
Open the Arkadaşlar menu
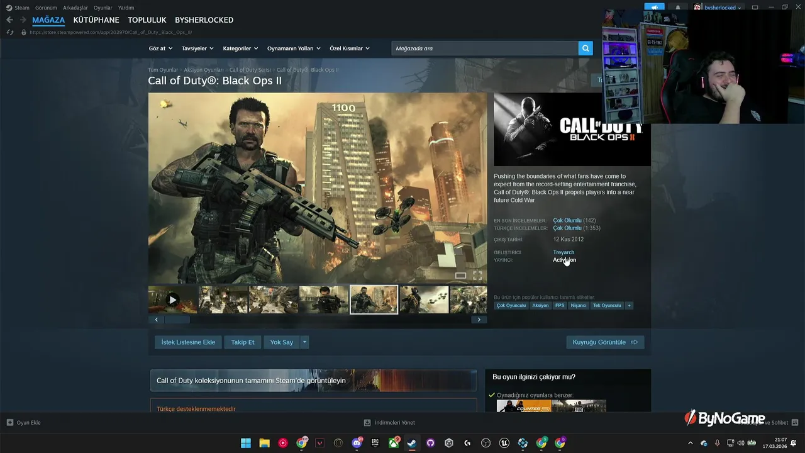[x=75, y=8]
